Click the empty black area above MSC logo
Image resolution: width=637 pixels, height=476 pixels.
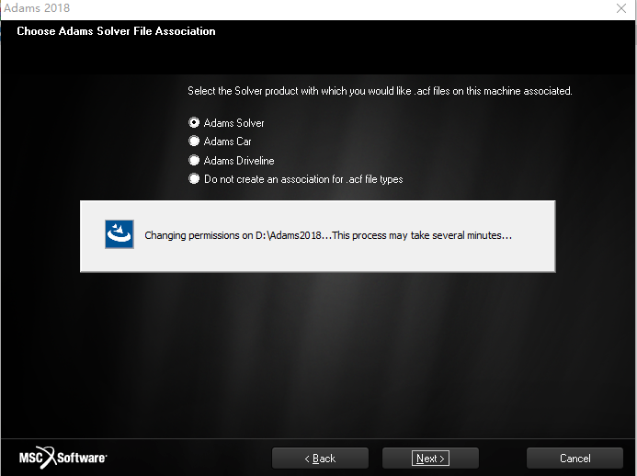63,366
